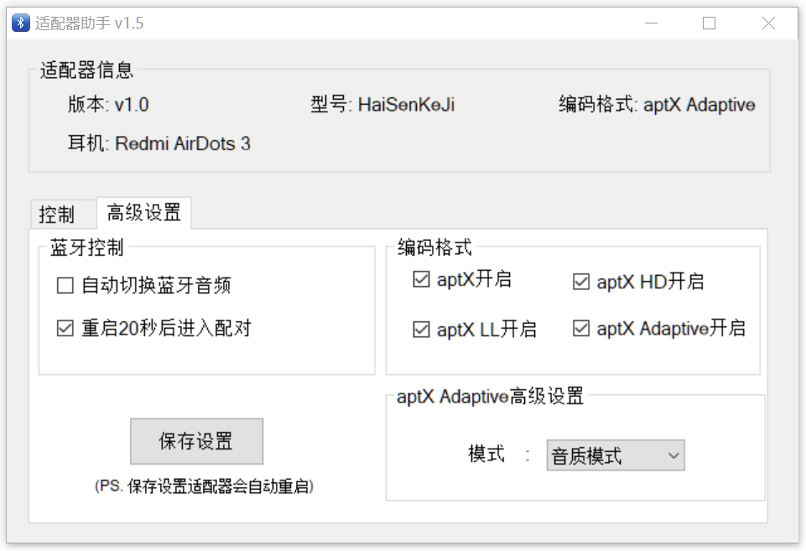Switch to the 控制 tab
This screenshot has width=806, height=551.
[57, 215]
